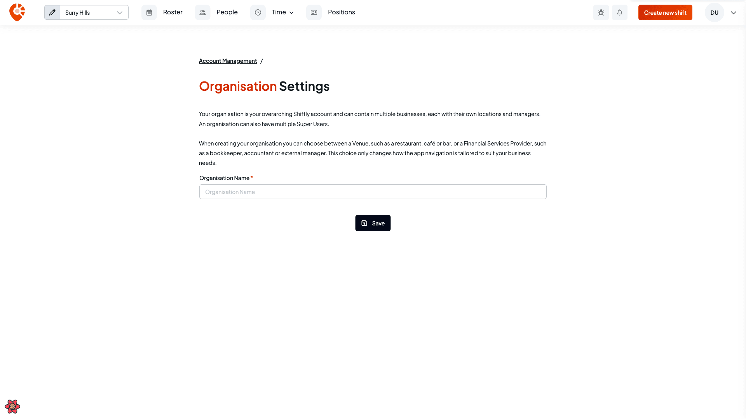
Task: Focus the Organisation Name input field
Action: click(x=373, y=192)
